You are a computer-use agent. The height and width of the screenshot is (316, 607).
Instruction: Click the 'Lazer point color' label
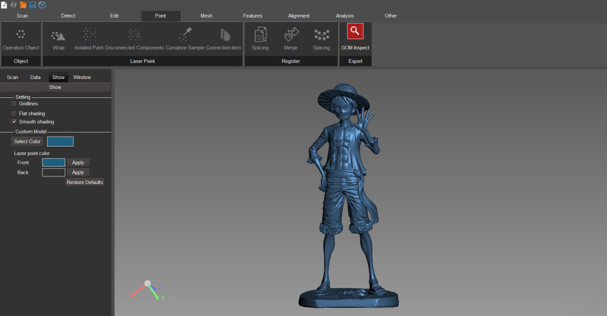[32, 153]
